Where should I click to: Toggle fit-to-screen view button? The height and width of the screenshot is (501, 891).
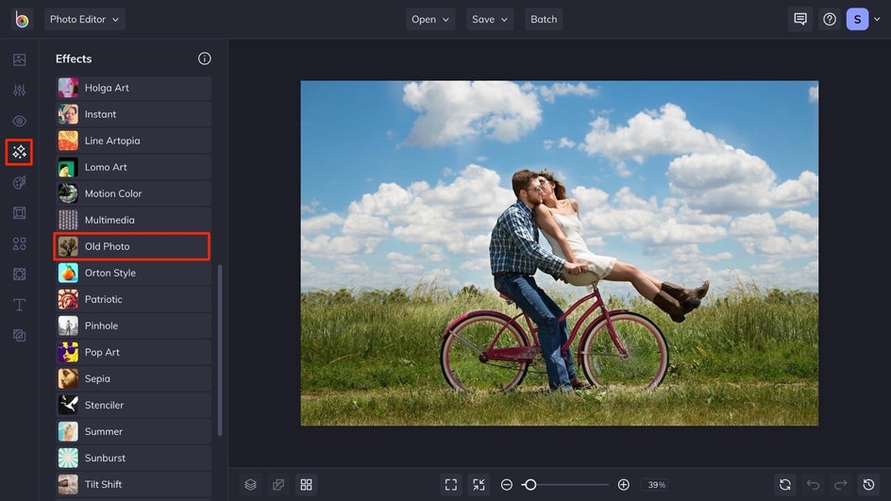[x=451, y=484]
